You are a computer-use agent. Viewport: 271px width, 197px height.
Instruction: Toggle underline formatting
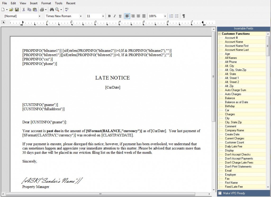[120, 16]
